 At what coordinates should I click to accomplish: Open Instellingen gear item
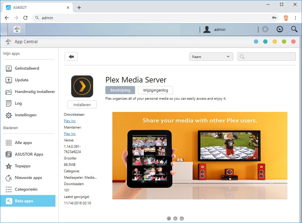(x=28, y=115)
